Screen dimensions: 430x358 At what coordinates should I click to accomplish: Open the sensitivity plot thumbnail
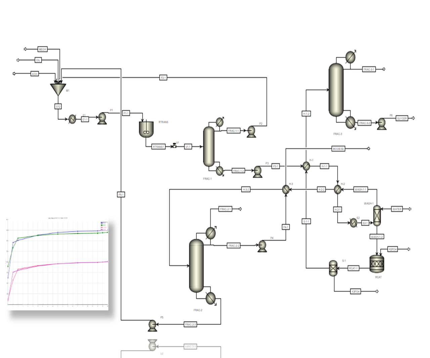(x=58, y=263)
